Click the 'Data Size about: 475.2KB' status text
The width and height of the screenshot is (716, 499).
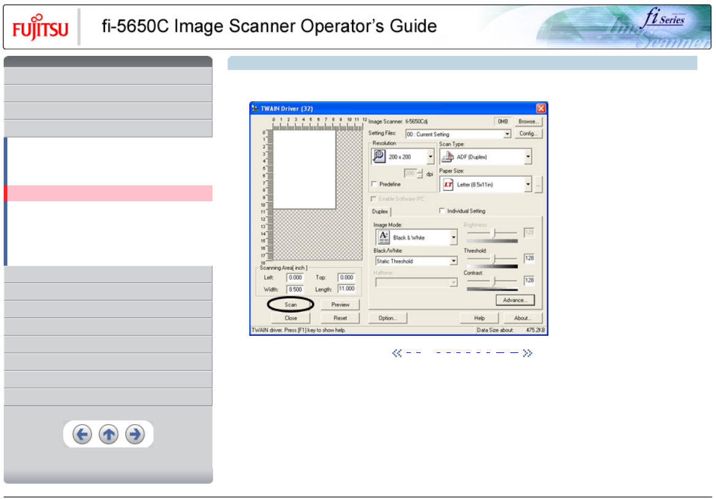pyautogui.click(x=510, y=330)
